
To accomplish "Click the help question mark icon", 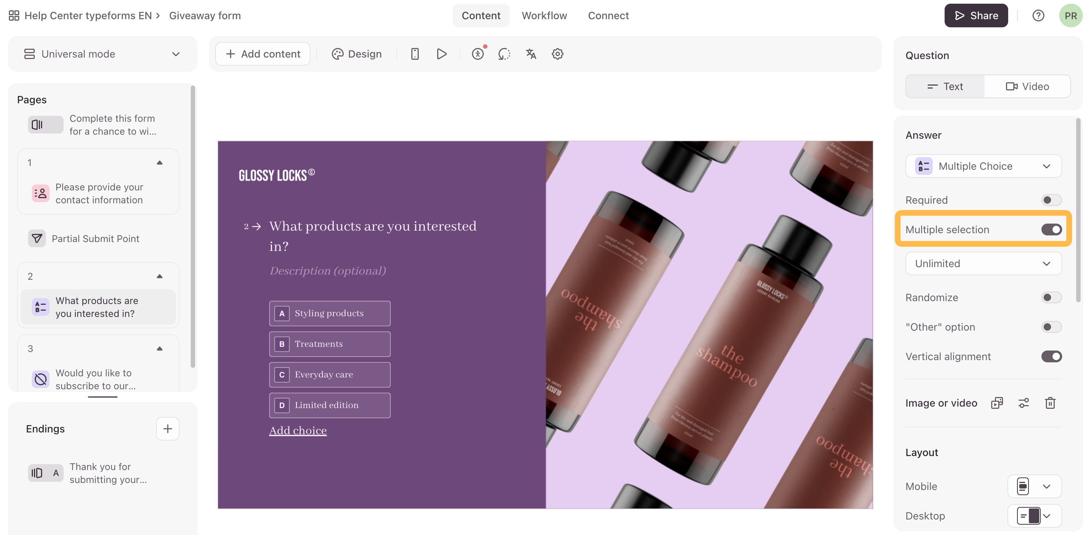I will (1038, 15).
